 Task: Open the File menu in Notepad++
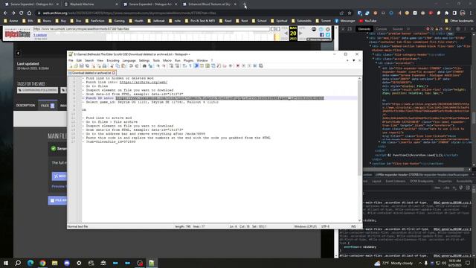coord(71,60)
